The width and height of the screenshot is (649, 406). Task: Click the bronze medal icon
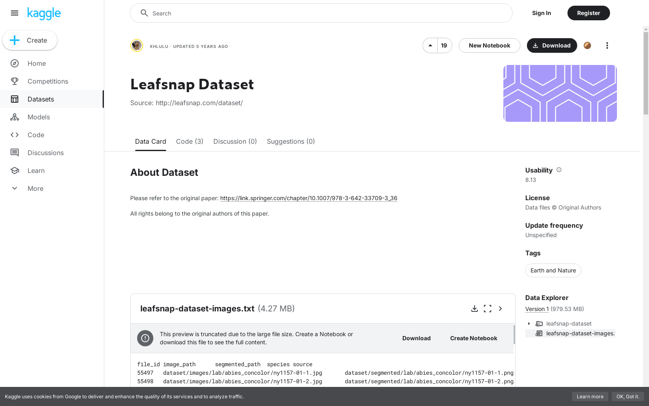pos(587,45)
